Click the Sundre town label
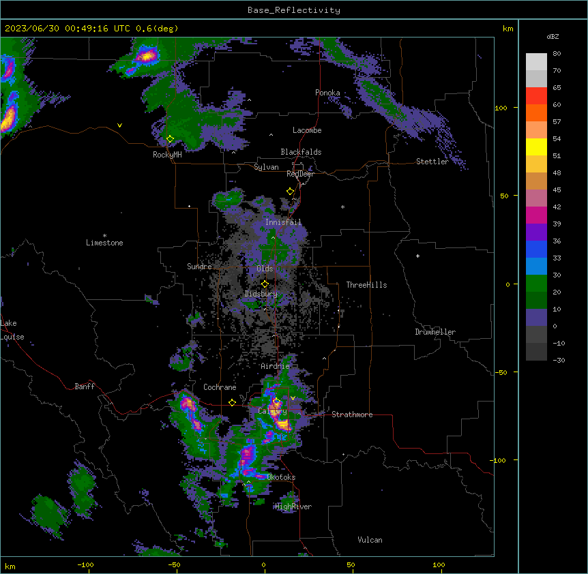588x574 pixels. [x=199, y=267]
